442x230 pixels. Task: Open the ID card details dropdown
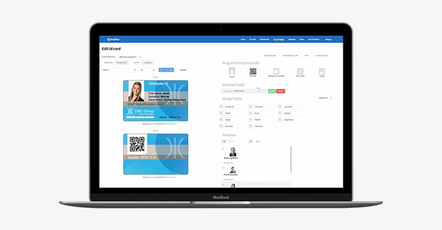pos(129,56)
